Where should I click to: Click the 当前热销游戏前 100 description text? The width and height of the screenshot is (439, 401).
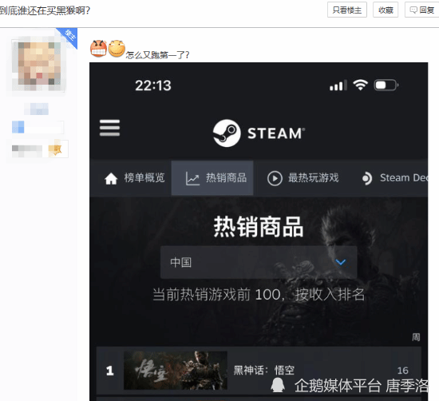pyautogui.click(x=259, y=295)
